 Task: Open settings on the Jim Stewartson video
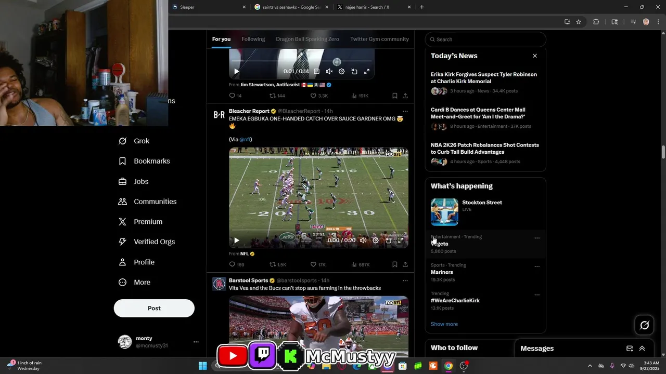click(341, 71)
